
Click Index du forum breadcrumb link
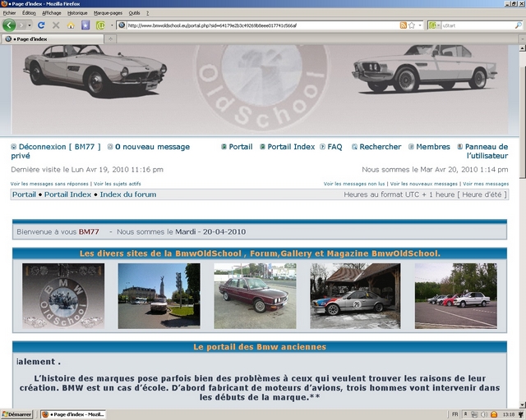pyautogui.click(x=128, y=194)
